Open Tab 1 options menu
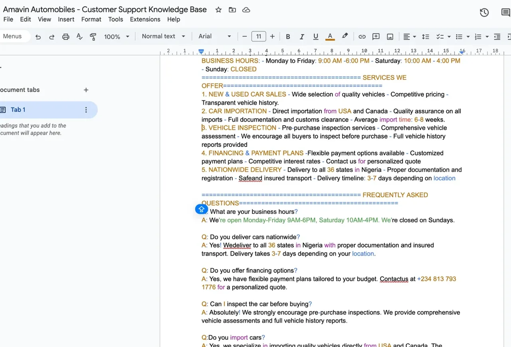Viewport: 511px width, 347px height. 86,110
